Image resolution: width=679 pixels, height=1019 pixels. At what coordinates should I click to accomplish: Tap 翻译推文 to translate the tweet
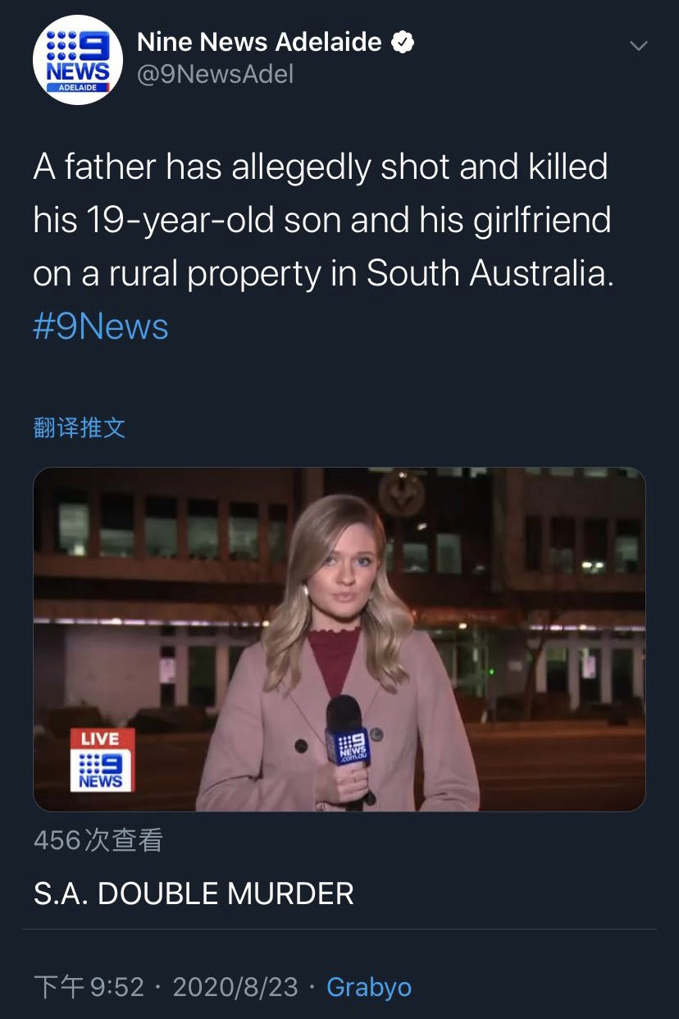[x=80, y=427]
